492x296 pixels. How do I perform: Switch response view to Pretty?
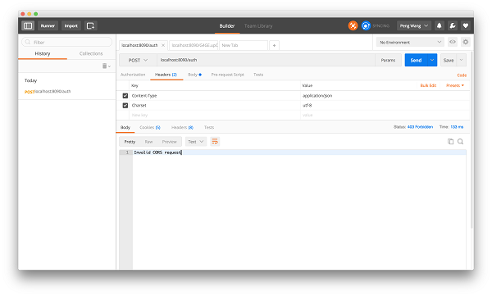130,142
